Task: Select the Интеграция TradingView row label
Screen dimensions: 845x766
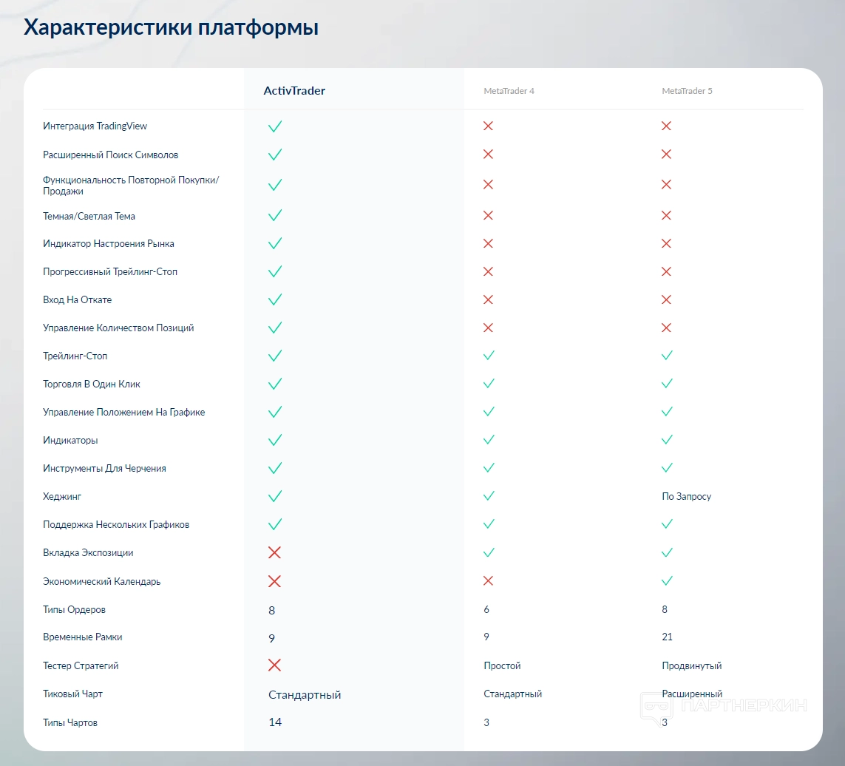Action: [x=95, y=126]
